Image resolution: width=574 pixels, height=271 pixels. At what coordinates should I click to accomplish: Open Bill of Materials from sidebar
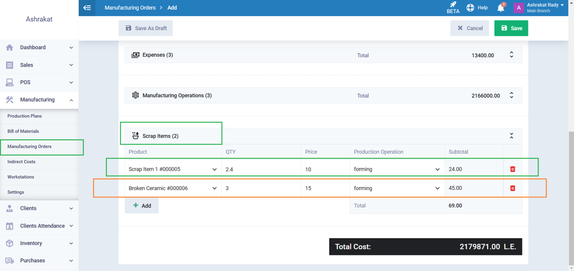click(x=23, y=131)
